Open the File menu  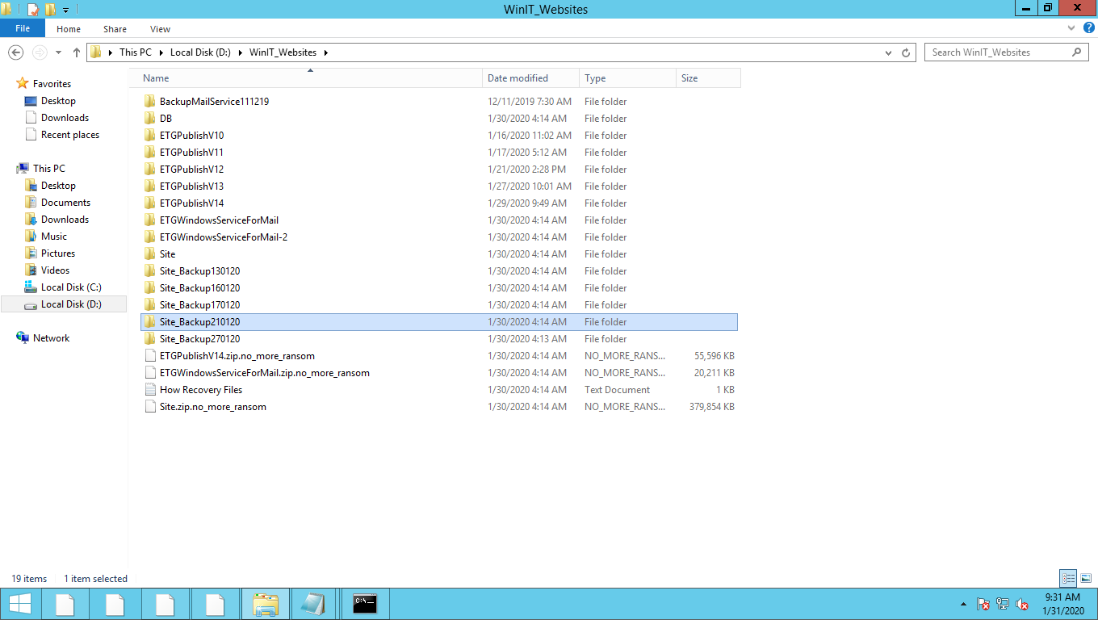pyautogui.click(x=23, y=29)
